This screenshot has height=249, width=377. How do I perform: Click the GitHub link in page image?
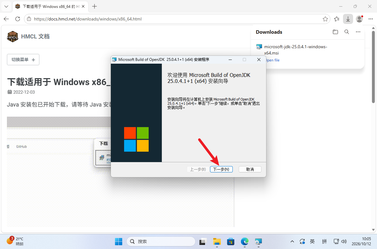[21, 147]
